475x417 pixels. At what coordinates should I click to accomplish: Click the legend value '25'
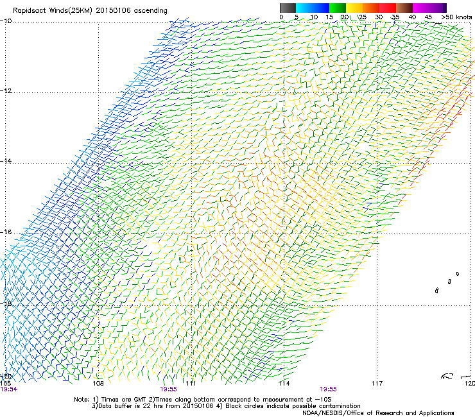click(362, 17)
